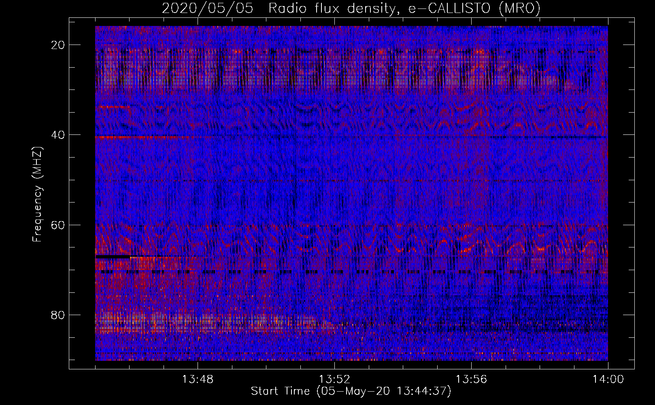Viewport: 655px width, 405px height.
Task: Click the 40 MHz frequency tick label
Action: 58,135
